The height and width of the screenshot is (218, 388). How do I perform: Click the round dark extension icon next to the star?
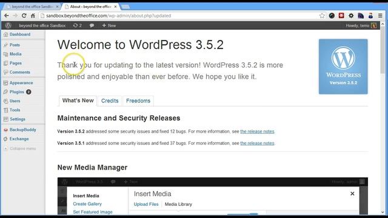[332, 16]
